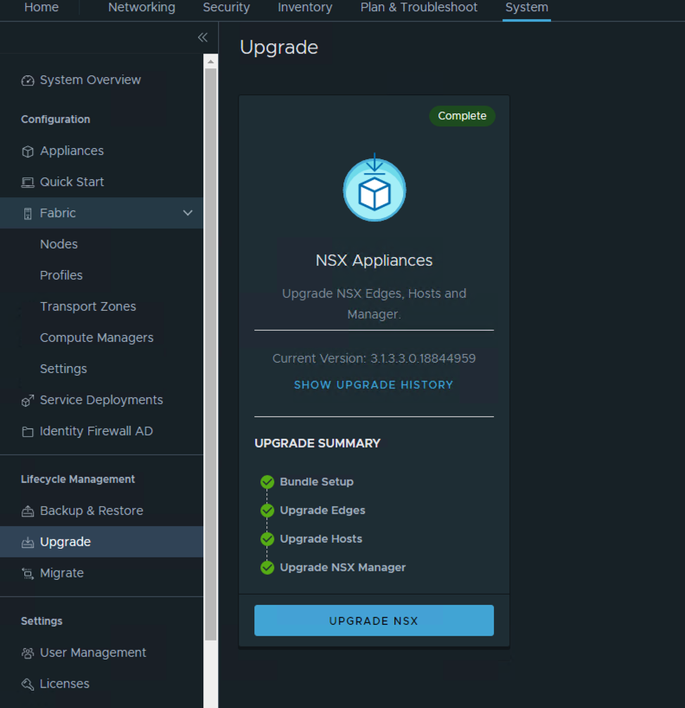Collapse the Fabric section chevron
Screen dimensions: 685x708
[x=188, y=213]
